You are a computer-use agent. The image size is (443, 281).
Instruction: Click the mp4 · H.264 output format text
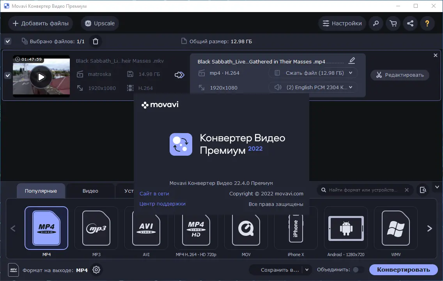(224, 73)
